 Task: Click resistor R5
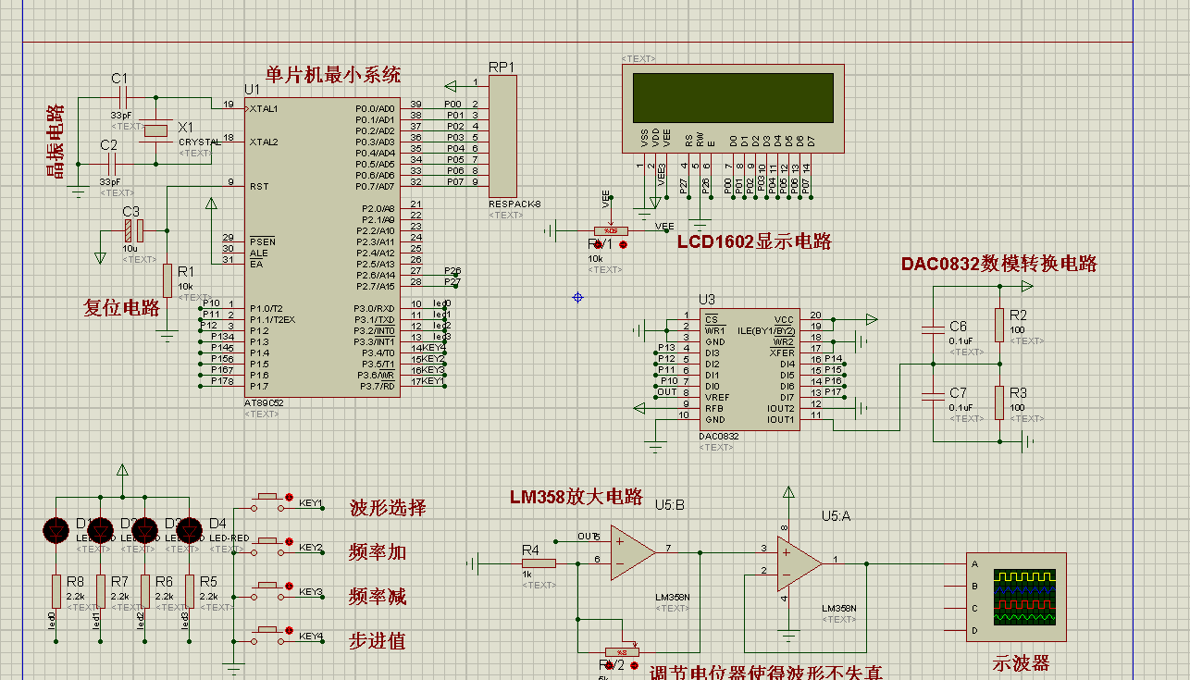coord(189,592)
